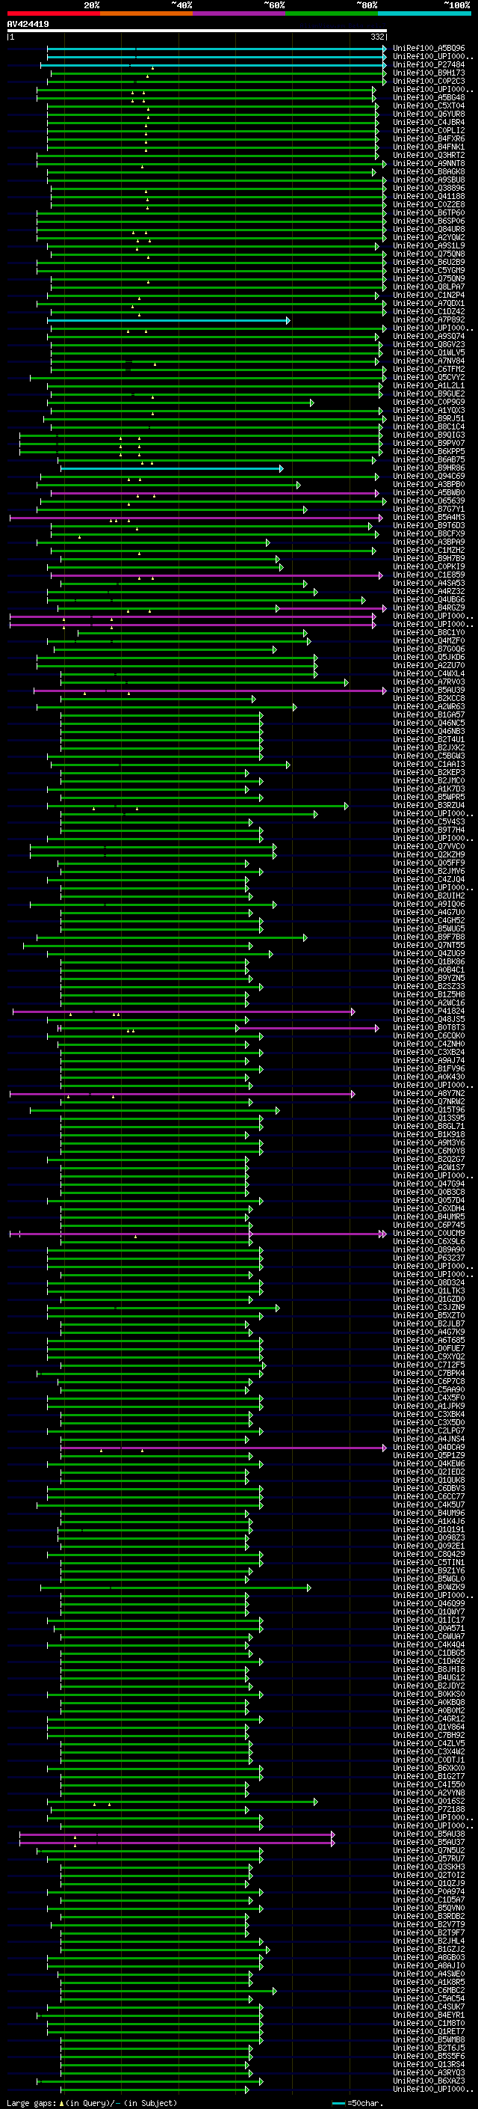Screen dimensions: 478x2109
Task: Click hit label UniRef100_C4JBR4
Action: coord(429,123)
